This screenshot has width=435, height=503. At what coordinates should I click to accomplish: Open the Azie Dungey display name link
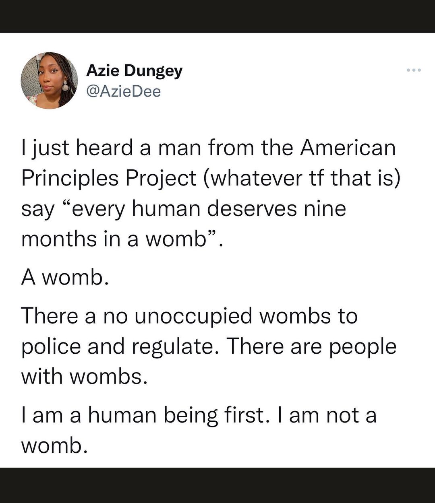click(x=134, y=71)
